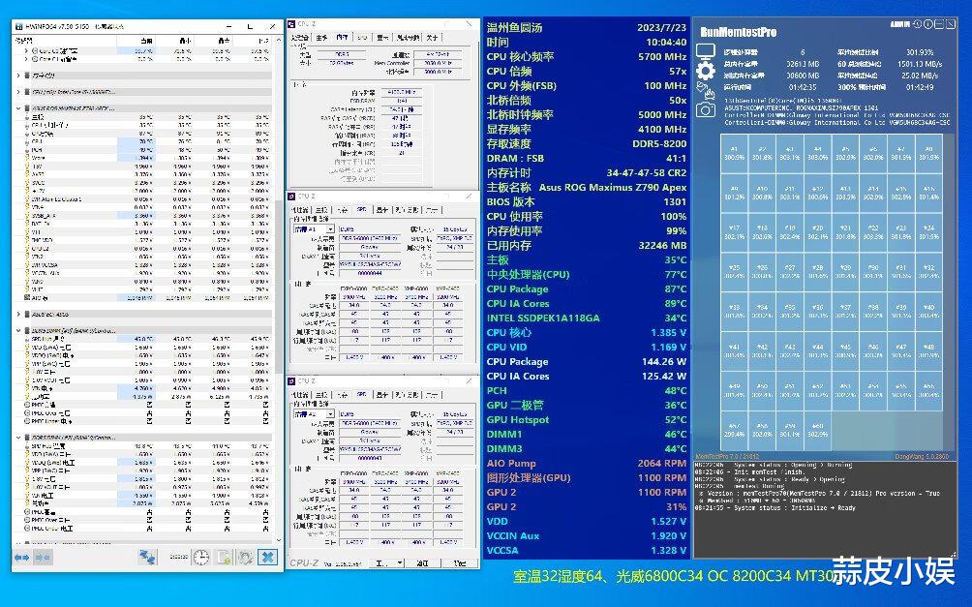This screenshot has height=607, width=972.
Task: Click the HWiNFO clock reset-timer icon
Action: (200, 557)
